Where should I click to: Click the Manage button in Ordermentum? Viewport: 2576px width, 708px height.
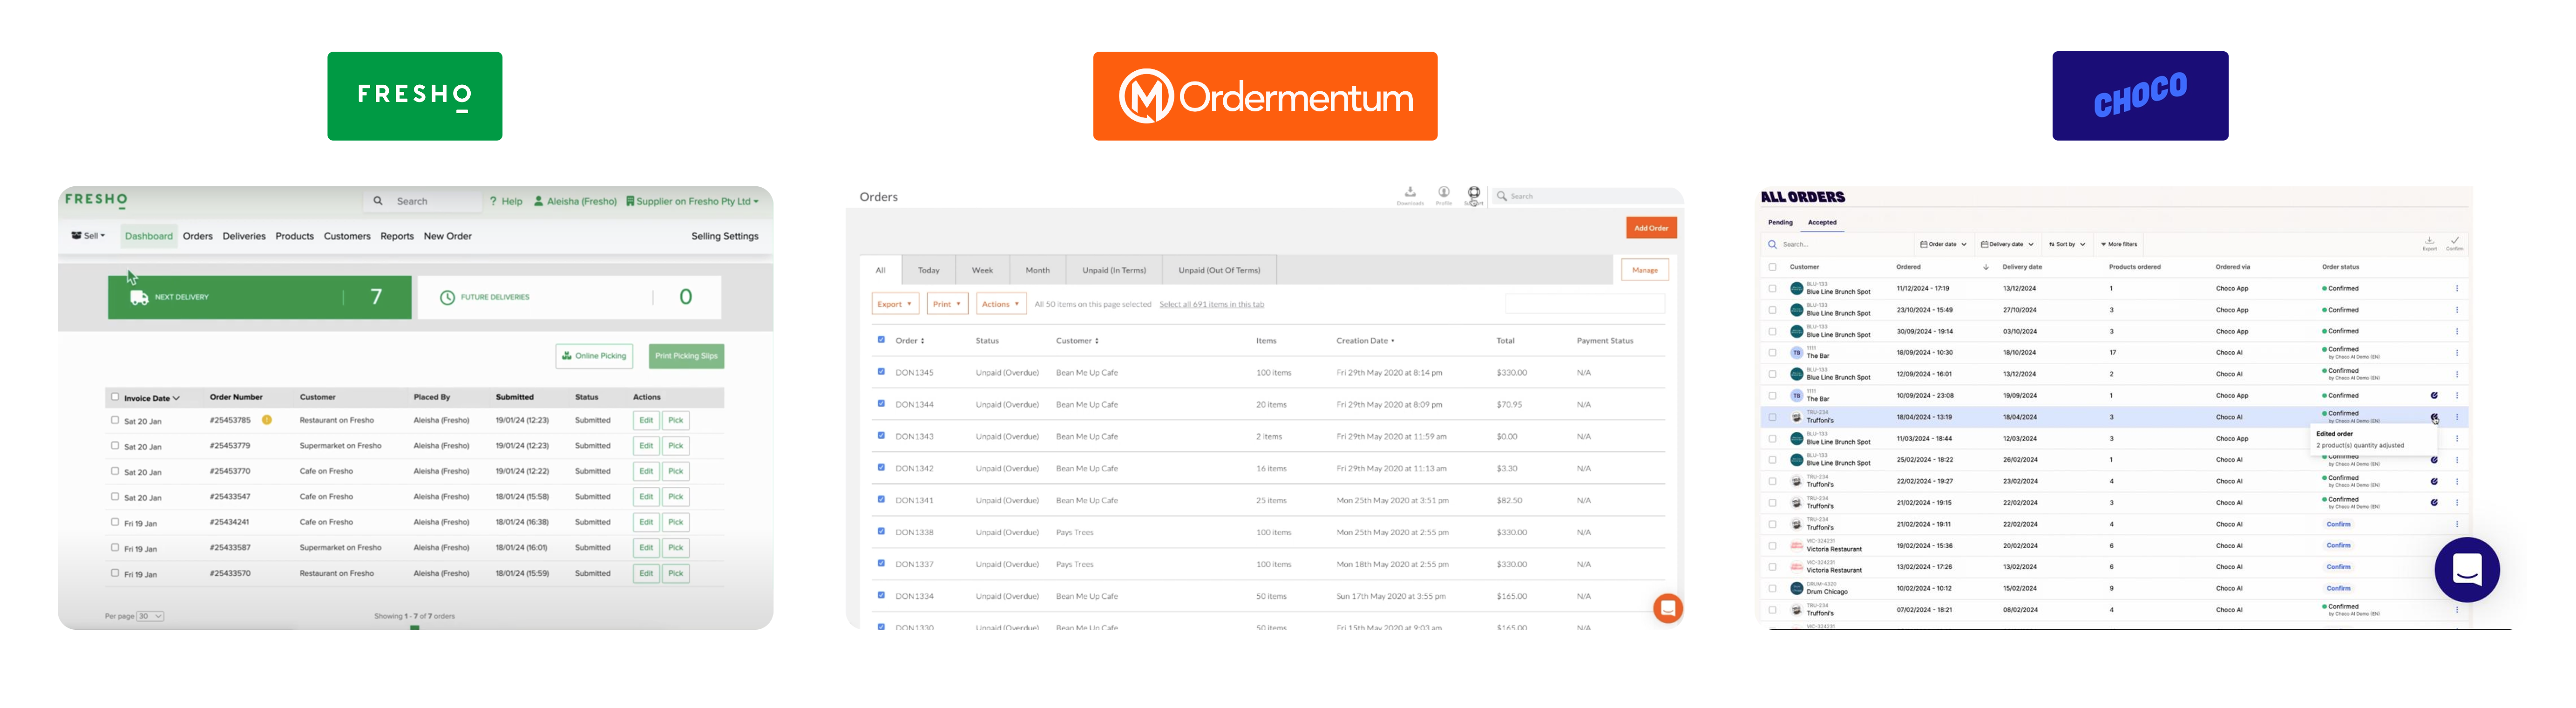click(x=1645, y=270)
